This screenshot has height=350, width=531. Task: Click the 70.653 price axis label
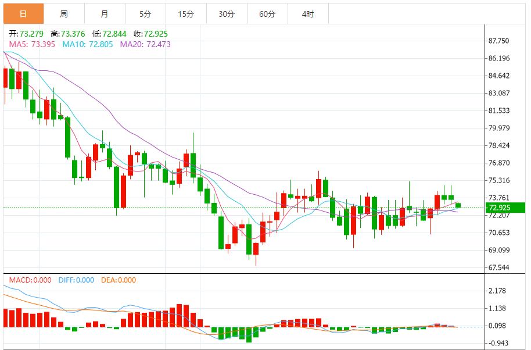click(498, 233)
